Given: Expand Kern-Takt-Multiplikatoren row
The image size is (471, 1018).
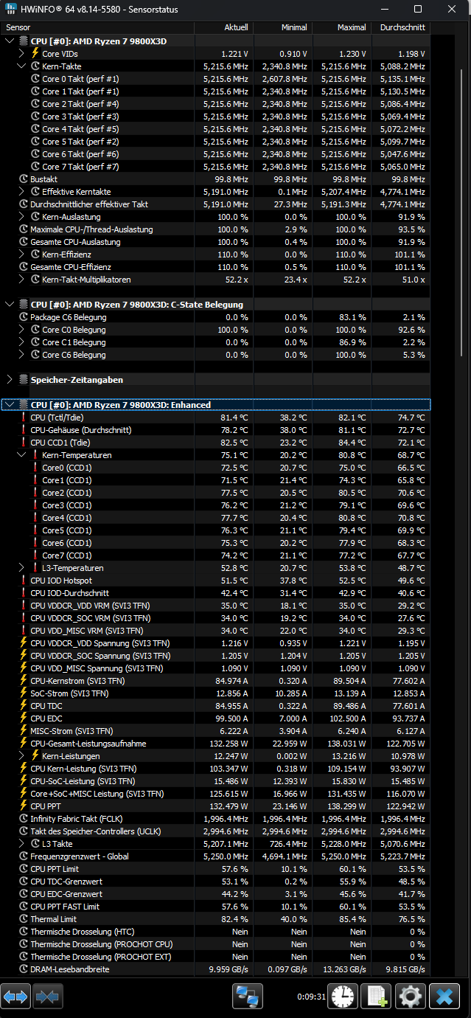Looking at the screenshot, I should (21, 280).
